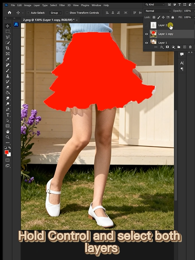Viewport: 195px width, 260px height.
Task: Toggle lock transparent pixels
Action: [x=154, y=17]
